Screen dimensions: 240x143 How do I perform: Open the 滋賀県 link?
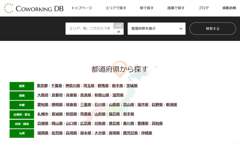118,95
